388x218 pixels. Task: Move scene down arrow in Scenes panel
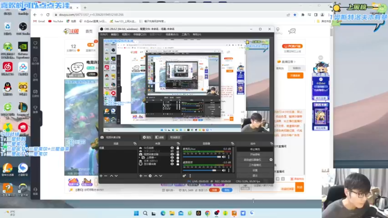point(116,176)
